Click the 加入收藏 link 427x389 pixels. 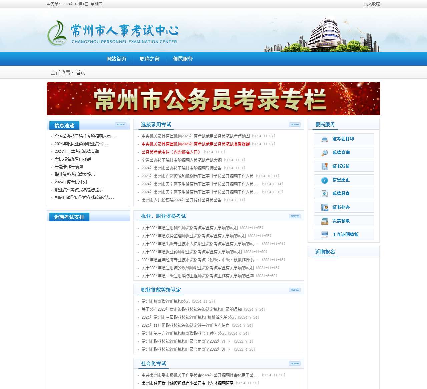[372, 4]
